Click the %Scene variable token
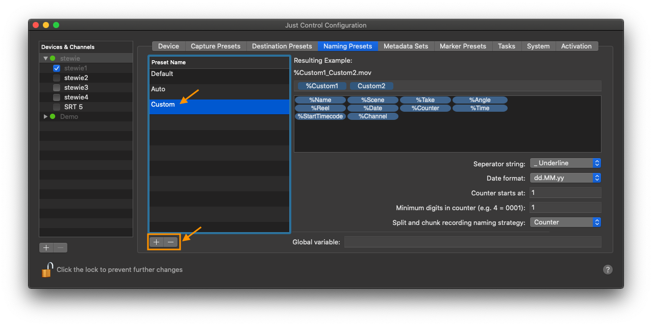 373,100
